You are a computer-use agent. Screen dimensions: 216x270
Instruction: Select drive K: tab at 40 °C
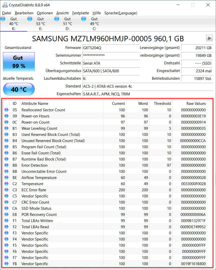tap(14, 24)
